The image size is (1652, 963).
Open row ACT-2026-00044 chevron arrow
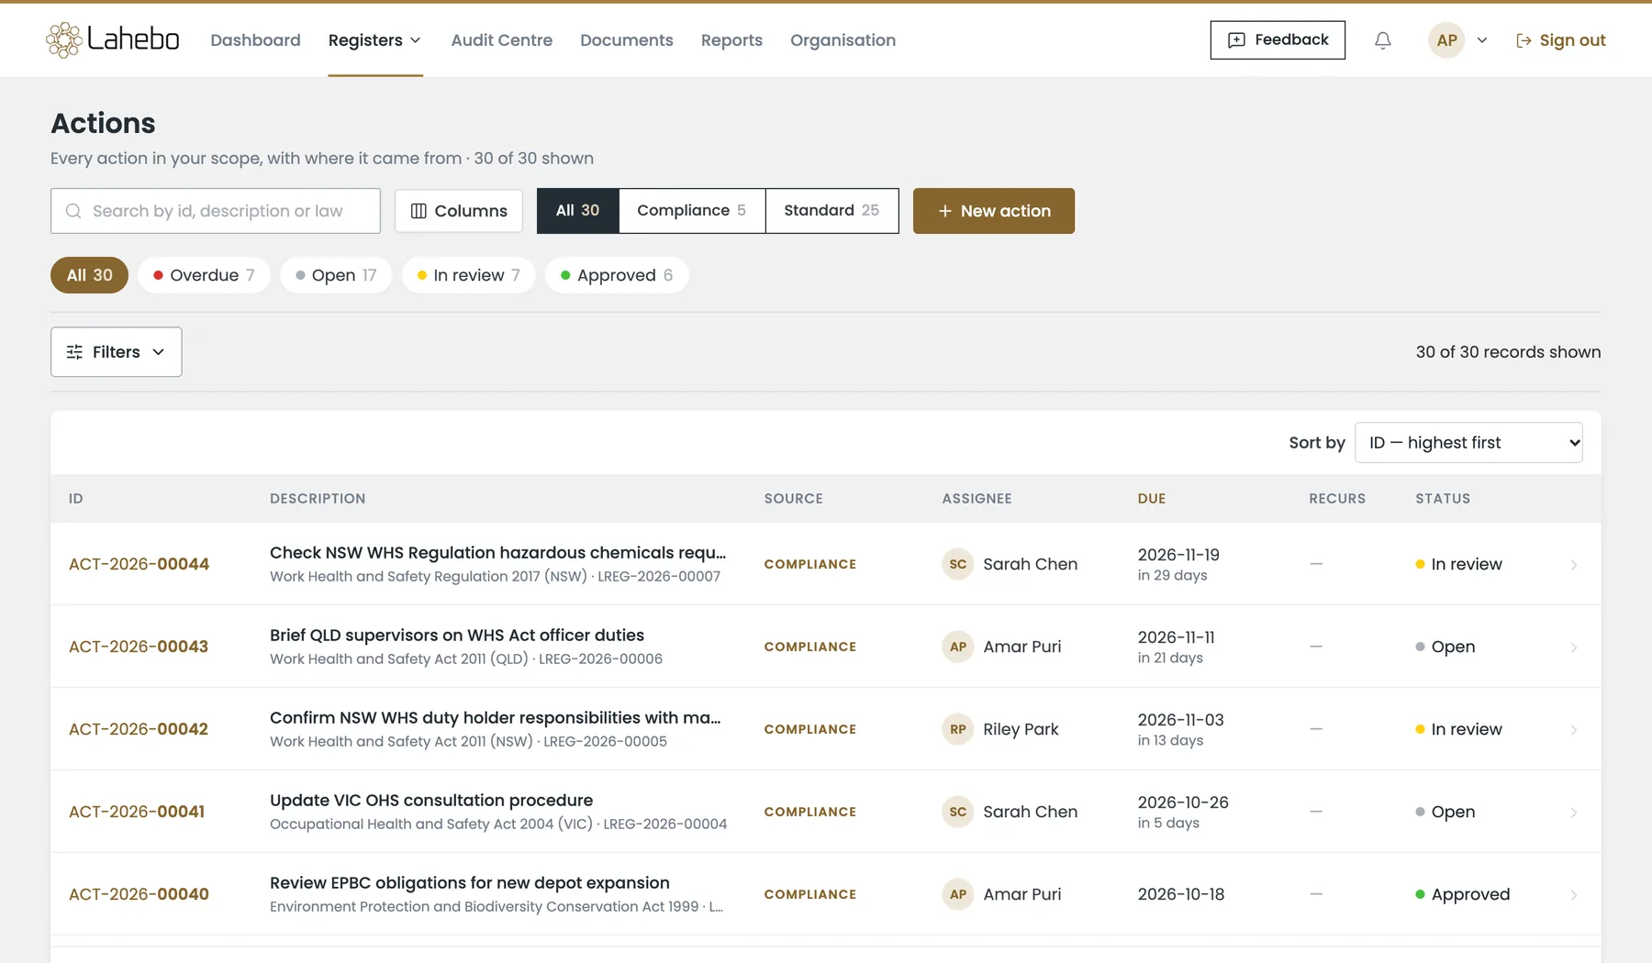pyautogui.click(x=1573, y=565)
